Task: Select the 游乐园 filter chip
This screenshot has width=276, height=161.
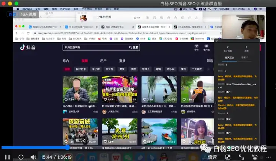Action: [171, 69]
